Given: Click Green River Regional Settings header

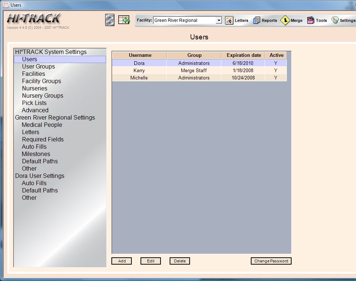Looking at the screenshot, I should pyautogui.click(x=55, y=117).
